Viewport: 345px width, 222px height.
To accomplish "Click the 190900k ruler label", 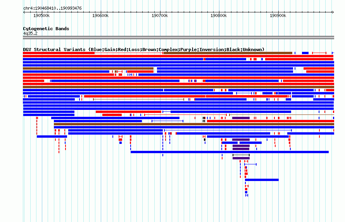I will click(278, 15).
